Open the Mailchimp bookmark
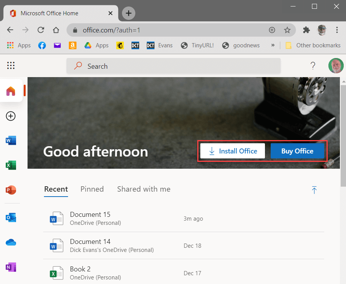This screenshot has height=284, width=346. 120,45
